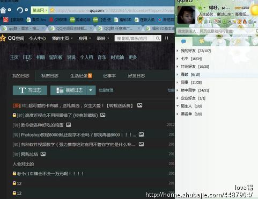
Task: Click the 写日志 button
Action: 30,90
